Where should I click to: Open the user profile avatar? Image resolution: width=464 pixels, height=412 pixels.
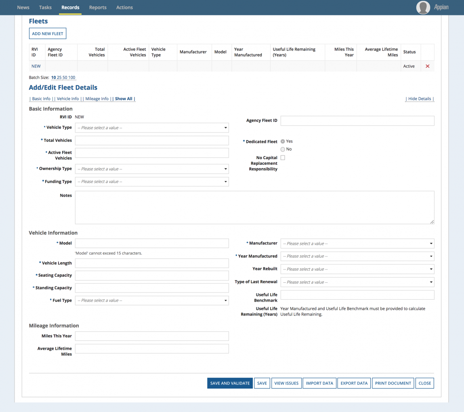(x=423, y=7)
